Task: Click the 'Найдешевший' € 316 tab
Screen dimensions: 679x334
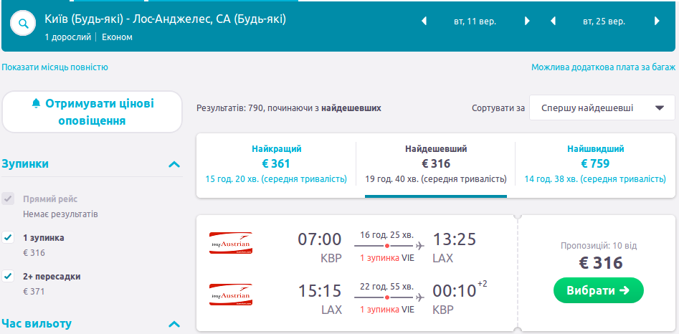Action: [x=436, y=164]
